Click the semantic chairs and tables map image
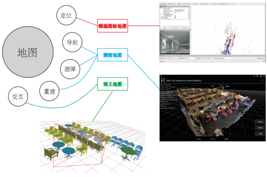 [93, 146]
